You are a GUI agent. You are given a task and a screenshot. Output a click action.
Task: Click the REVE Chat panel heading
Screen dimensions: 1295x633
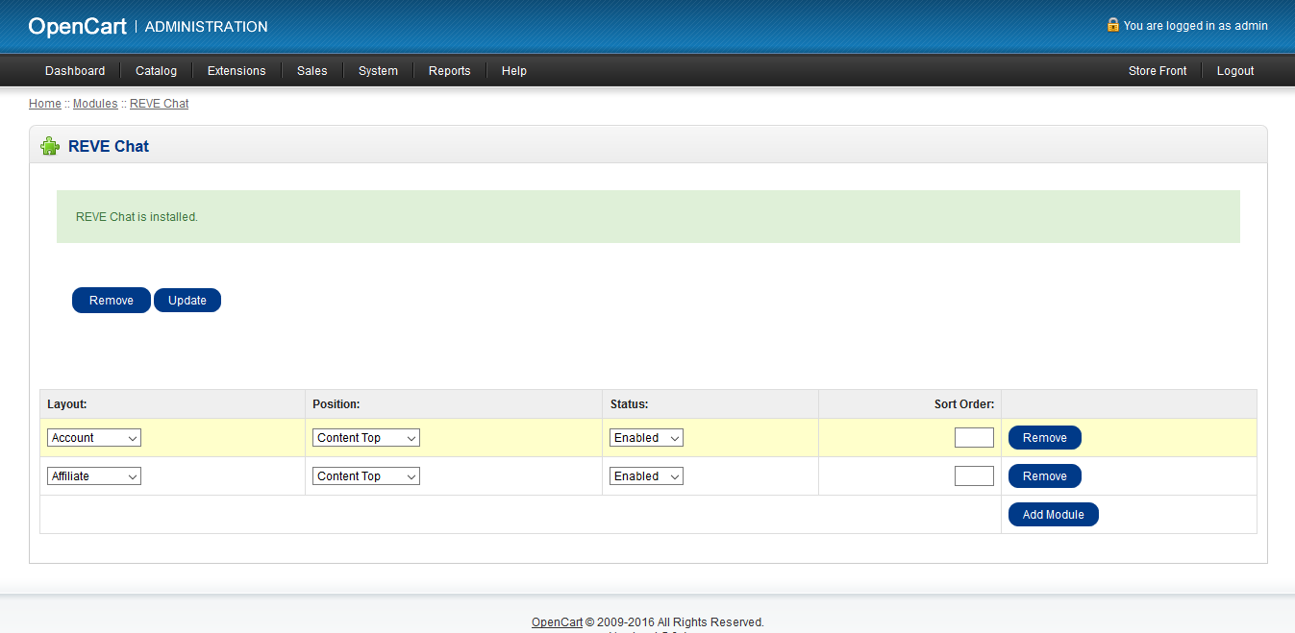coord(109,146)
